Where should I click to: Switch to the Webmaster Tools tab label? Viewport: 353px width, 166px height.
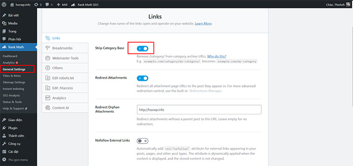(65, 58)
